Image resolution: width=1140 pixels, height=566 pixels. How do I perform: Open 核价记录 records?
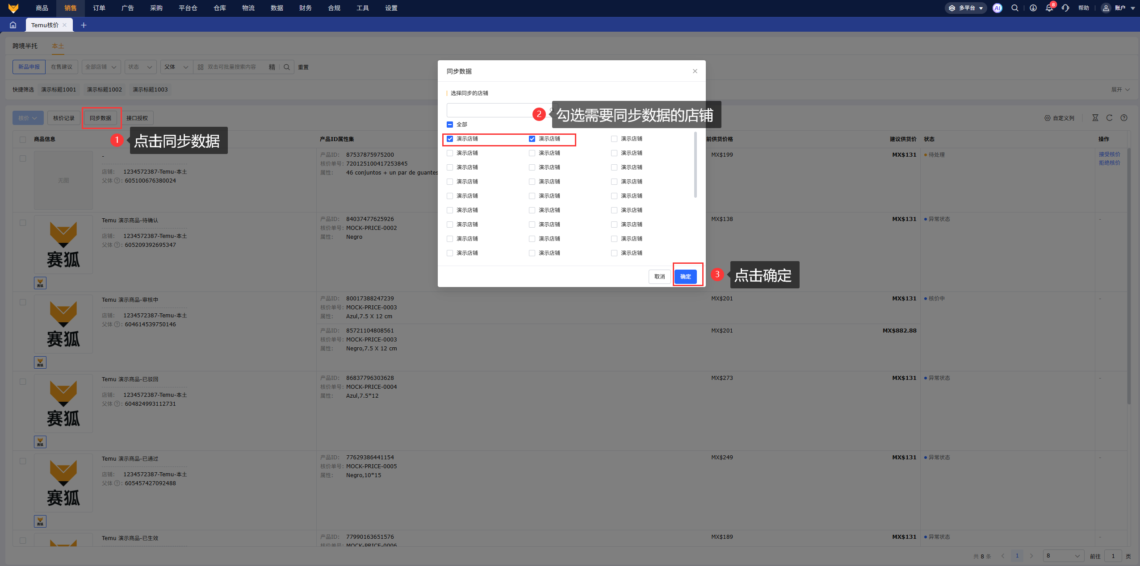(64, 118)
